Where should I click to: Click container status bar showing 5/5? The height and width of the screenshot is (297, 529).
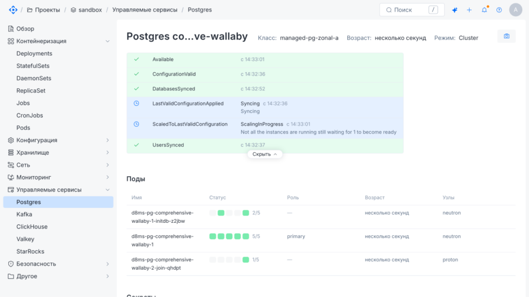point(229,236)
